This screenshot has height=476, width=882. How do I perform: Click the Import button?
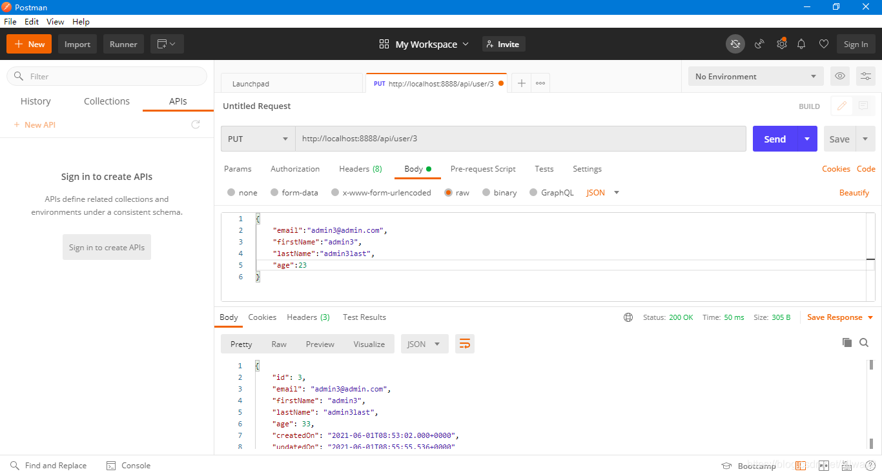(77, 44)
